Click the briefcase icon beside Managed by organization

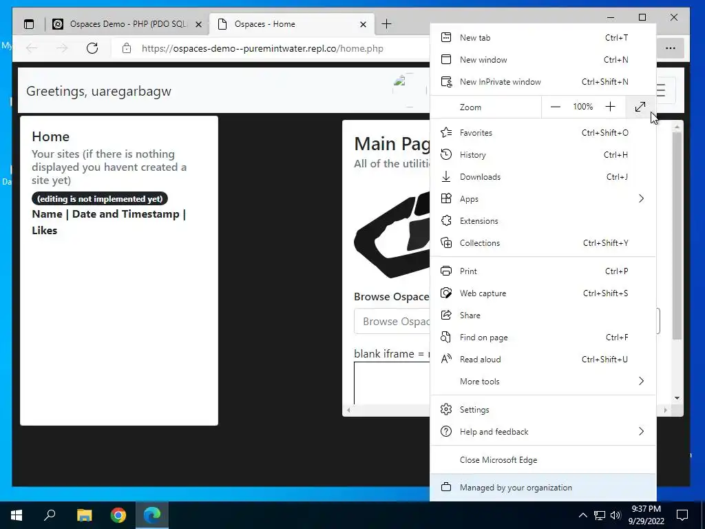pos(446,487)
